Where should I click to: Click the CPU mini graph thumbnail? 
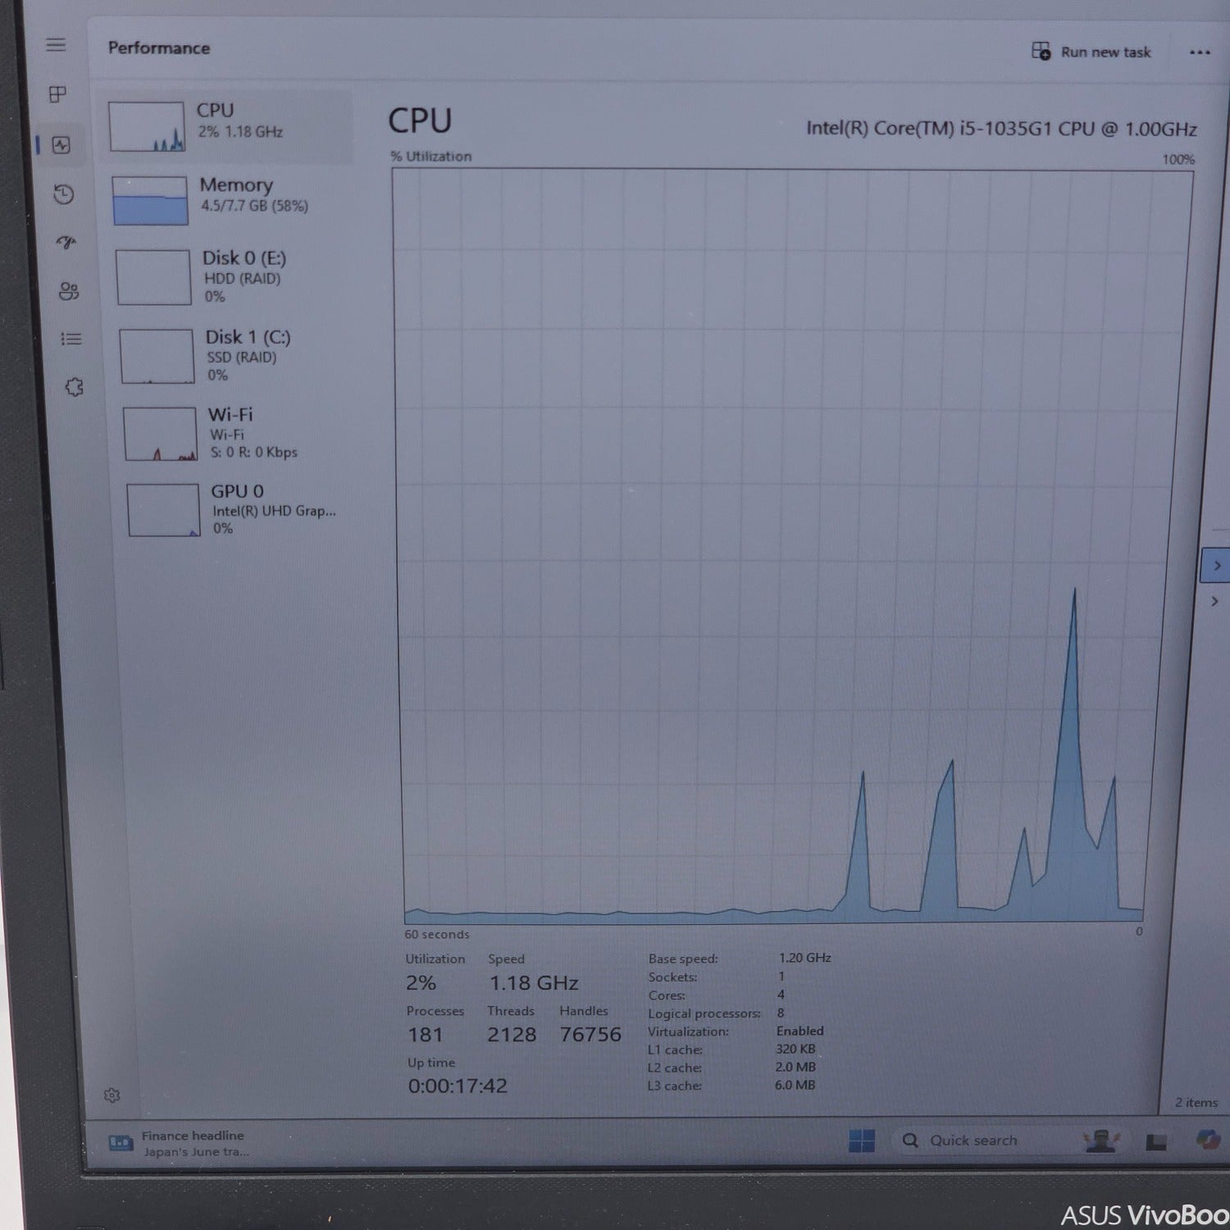pyautogui.click(x=147, y=126)
